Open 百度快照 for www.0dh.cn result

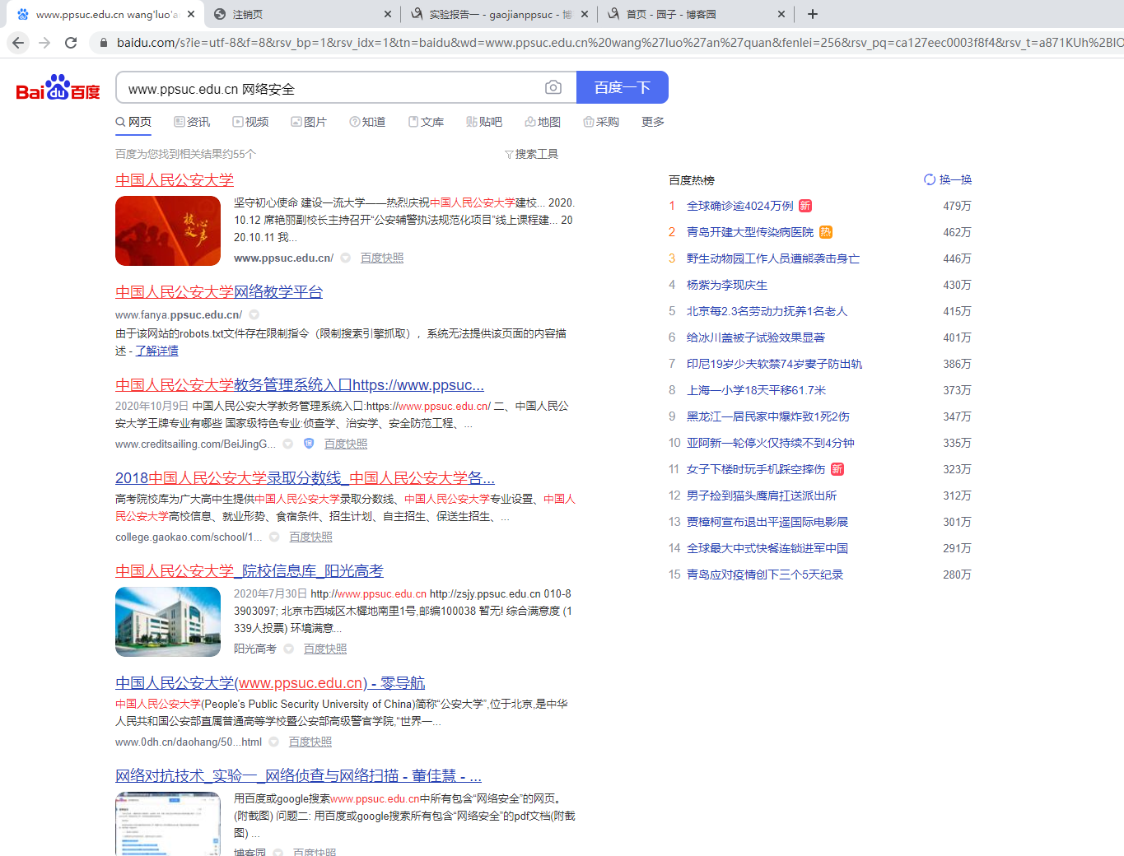[310, 742]
